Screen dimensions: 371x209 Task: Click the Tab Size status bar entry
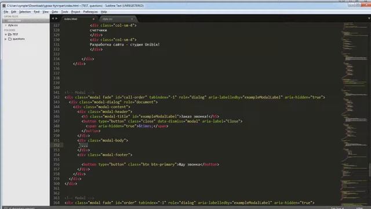click(x=337, y=208)
